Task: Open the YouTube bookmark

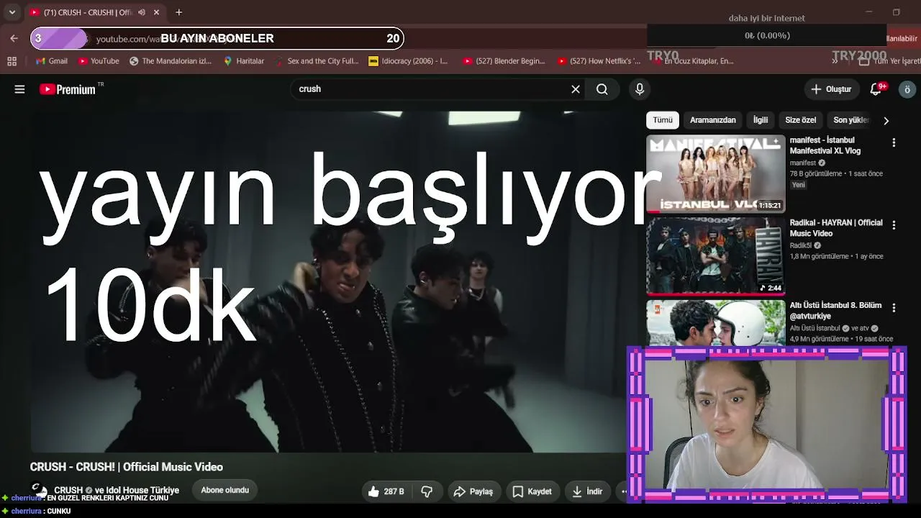Action: (x=99, y=61)
